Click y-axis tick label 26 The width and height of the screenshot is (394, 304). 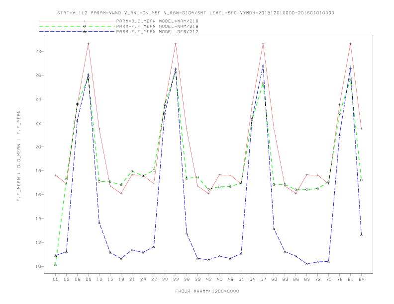[x=38, y=75]
